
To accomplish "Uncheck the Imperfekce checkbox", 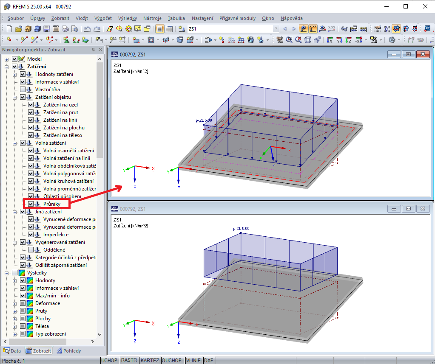I will click(31, 235).
